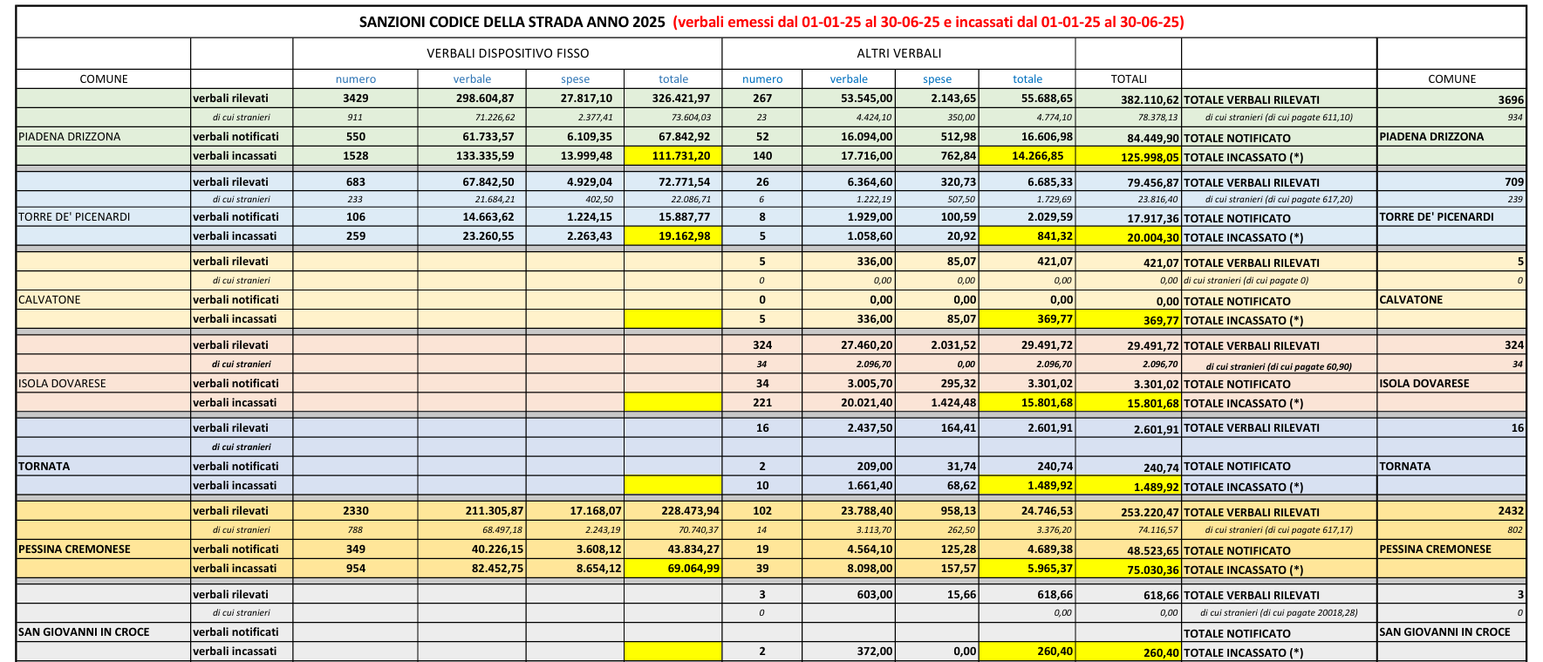Viewport: 1543px width, 662px height.
Task: Select the cell with value 3429
Action: point(355,99)
